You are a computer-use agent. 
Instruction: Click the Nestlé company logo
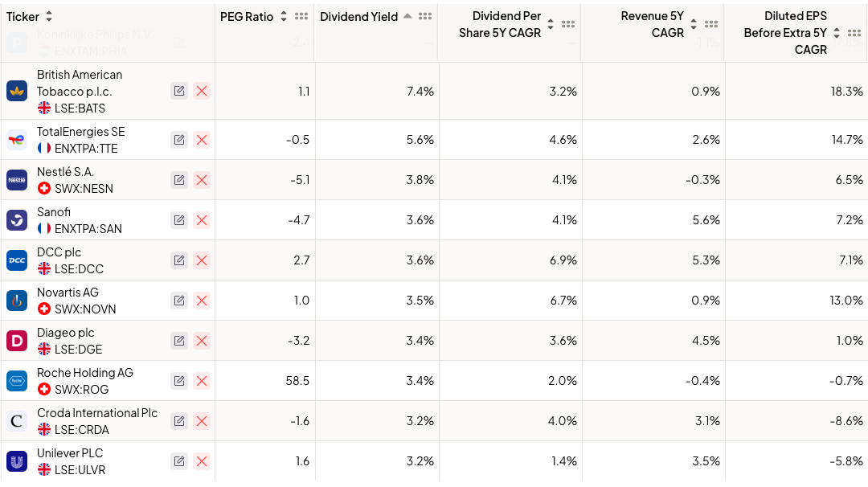pos(17,179)
